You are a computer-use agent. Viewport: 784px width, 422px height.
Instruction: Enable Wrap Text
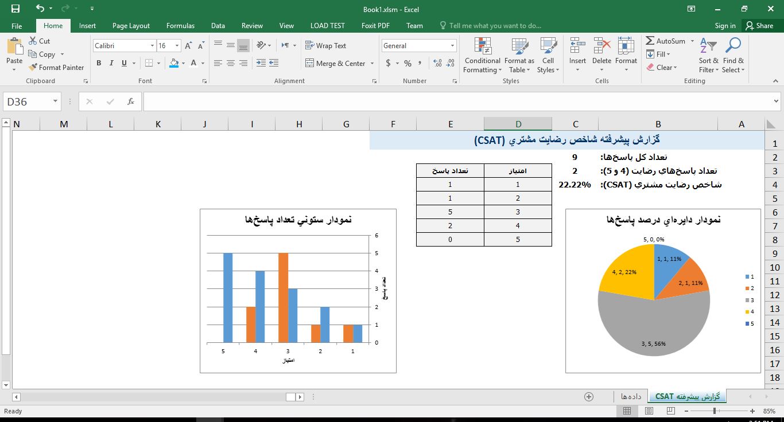(325, 45)
